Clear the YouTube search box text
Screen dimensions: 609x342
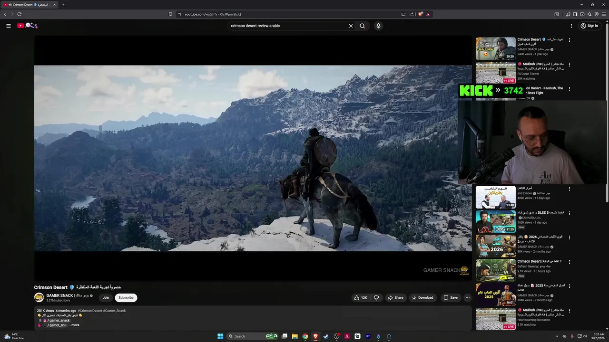pyautogui.click(x=351, y=26)
